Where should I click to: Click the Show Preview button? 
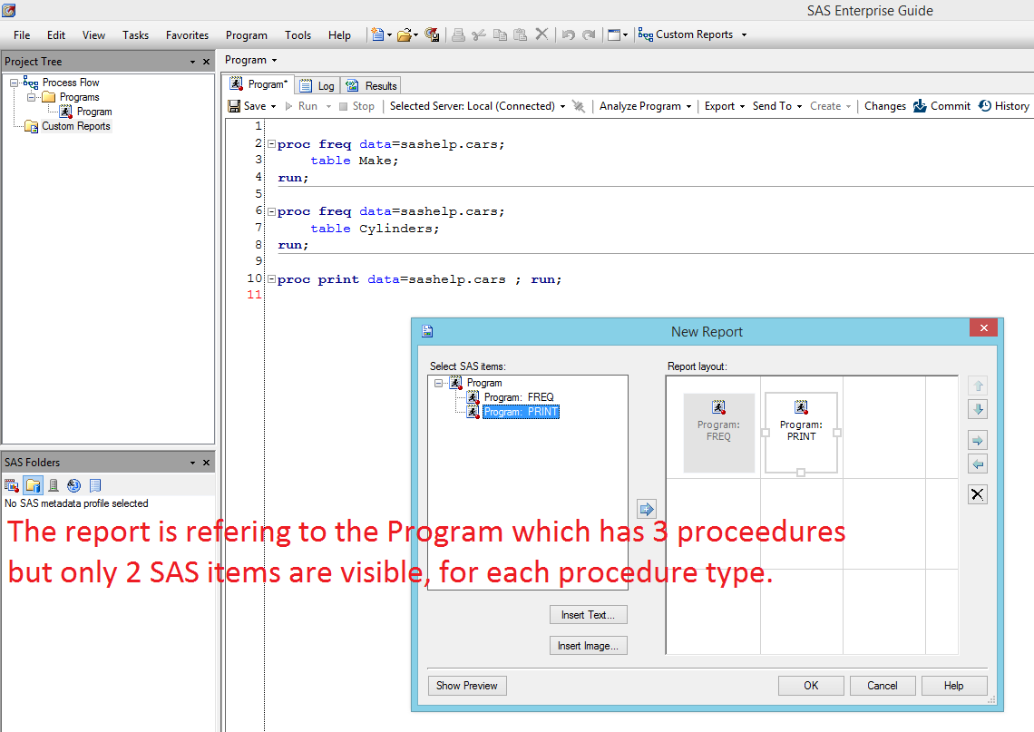[x=467, y=685]
